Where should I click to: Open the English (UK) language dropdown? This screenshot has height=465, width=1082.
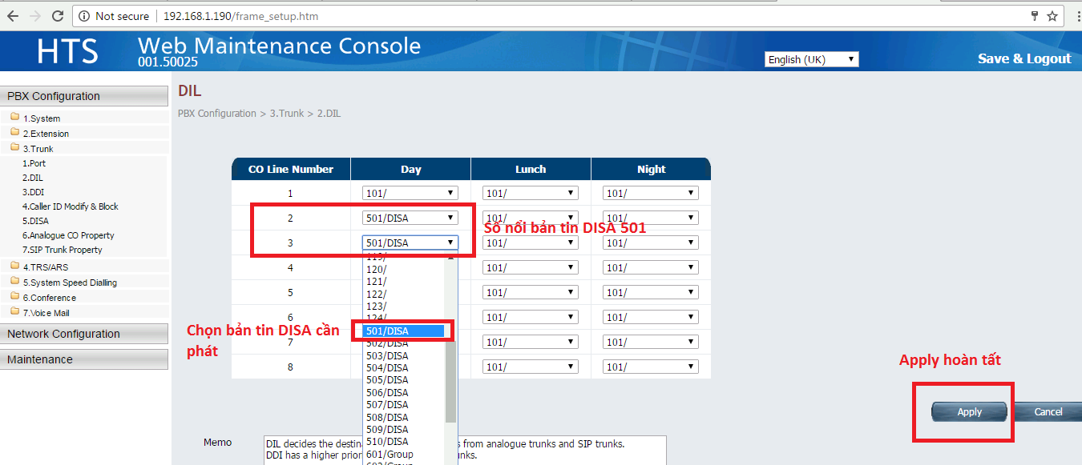pos(811,59)
